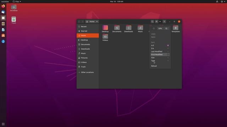227x127 pixels.
Task: Select the Trash icon on desktop
Action: [14, 20]
